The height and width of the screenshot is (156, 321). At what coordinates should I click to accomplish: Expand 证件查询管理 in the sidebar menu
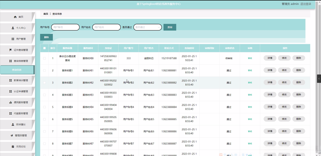(17, 50)
